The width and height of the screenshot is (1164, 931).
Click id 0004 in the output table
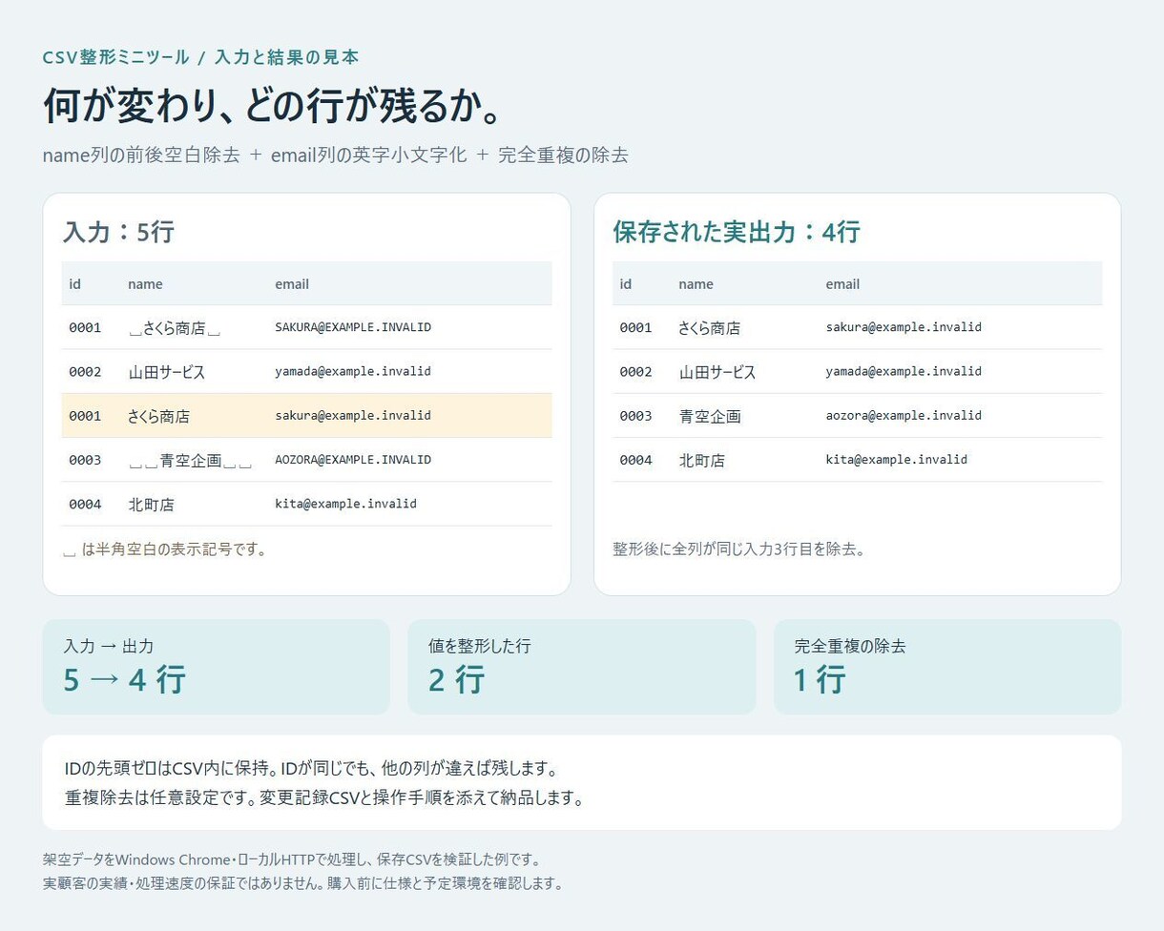point(635,460)
